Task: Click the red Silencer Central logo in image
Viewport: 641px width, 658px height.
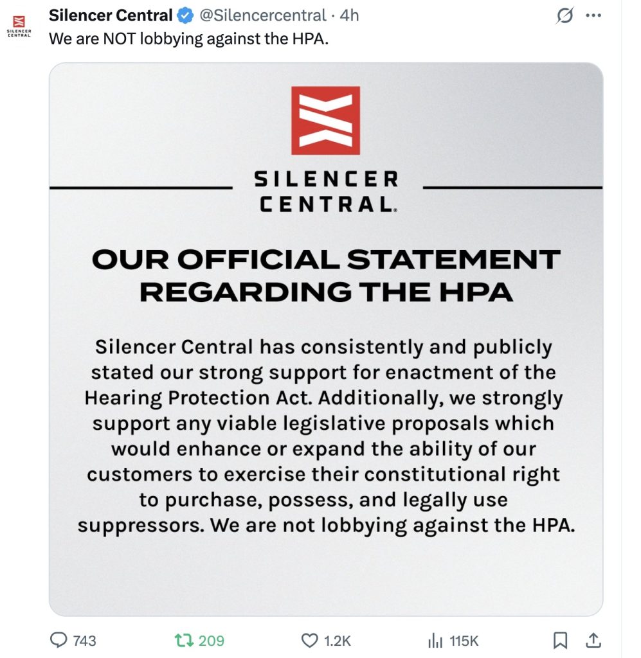Action: [325, 120]
